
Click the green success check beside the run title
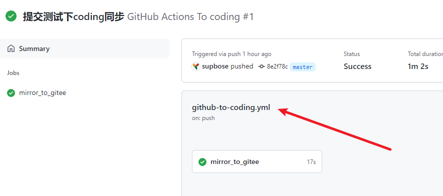click(x=11, y=16)
